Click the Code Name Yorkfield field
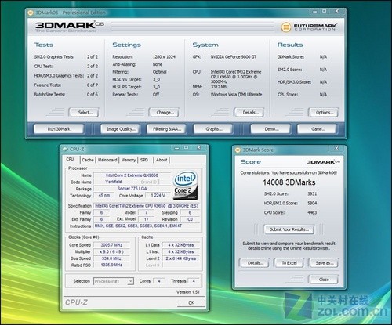Image resolution: width=392 pixels, height=325 pixels. pyautogui.click(x=114, y=182)
